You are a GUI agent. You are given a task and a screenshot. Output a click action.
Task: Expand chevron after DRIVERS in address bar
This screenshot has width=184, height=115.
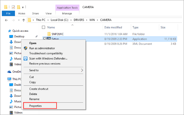[x=87, y=20]
